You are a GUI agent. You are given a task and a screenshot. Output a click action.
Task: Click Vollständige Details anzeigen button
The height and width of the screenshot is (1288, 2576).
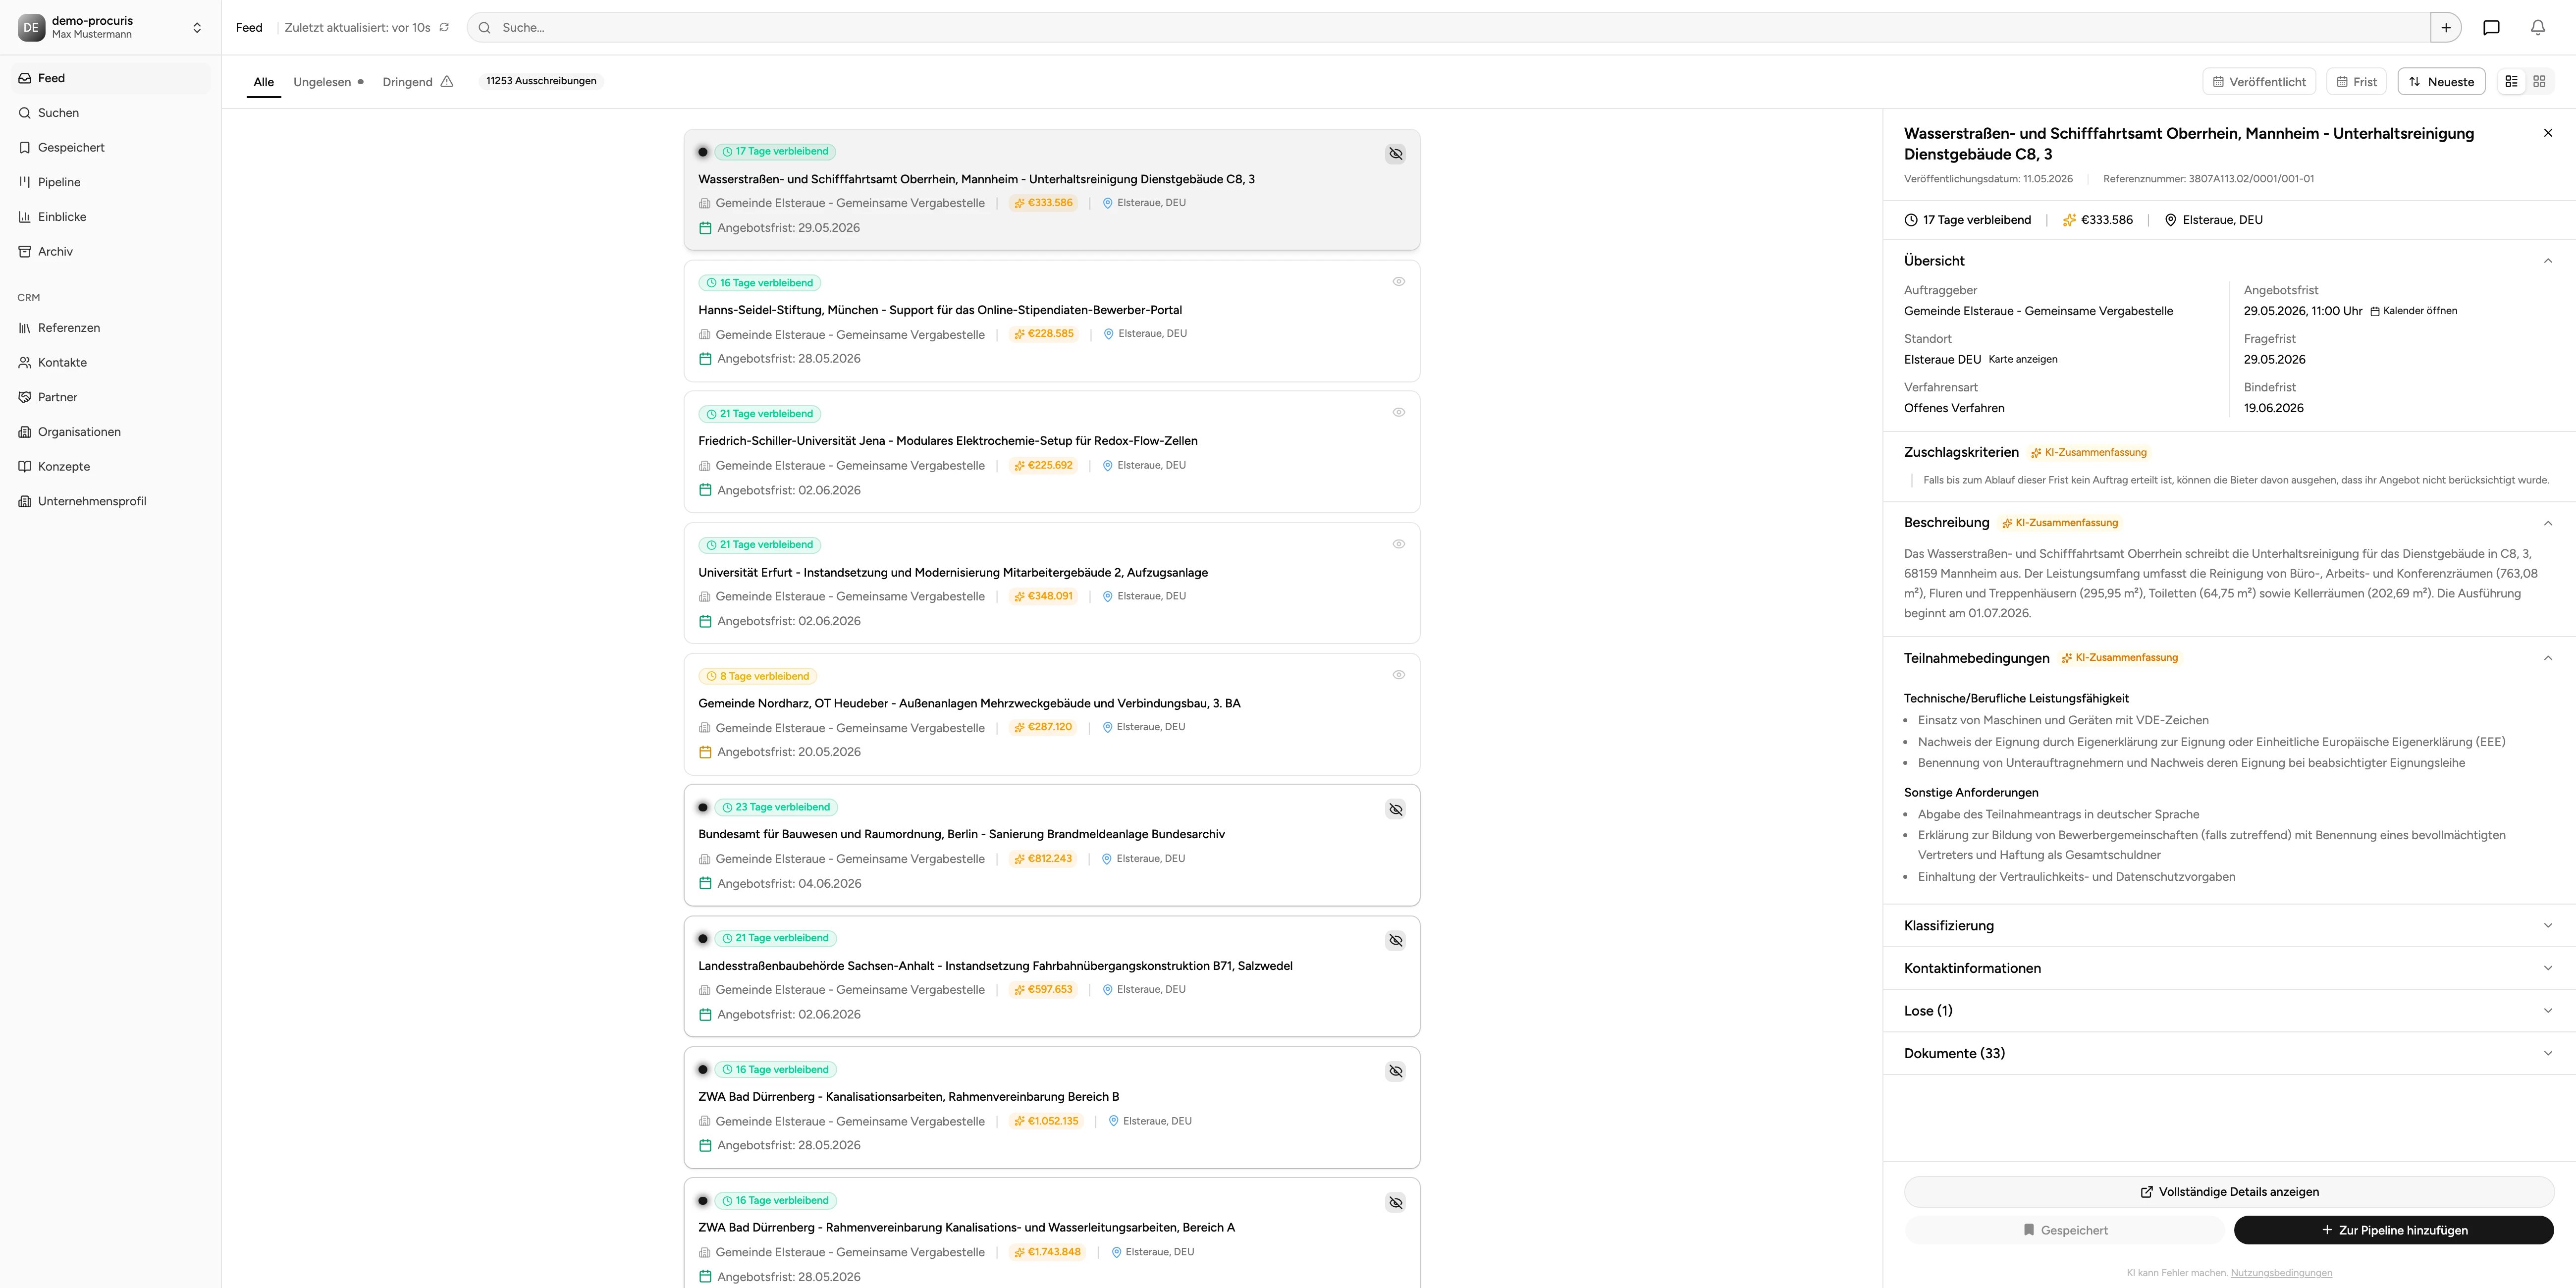[x=2228, y=1192]
